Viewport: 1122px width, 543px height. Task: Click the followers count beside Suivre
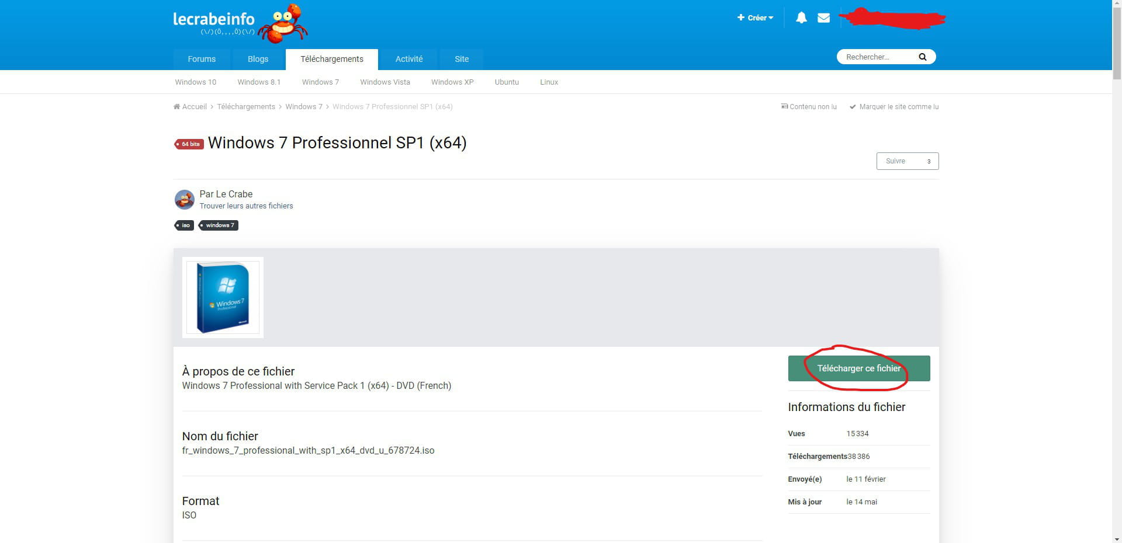[928, 161]
